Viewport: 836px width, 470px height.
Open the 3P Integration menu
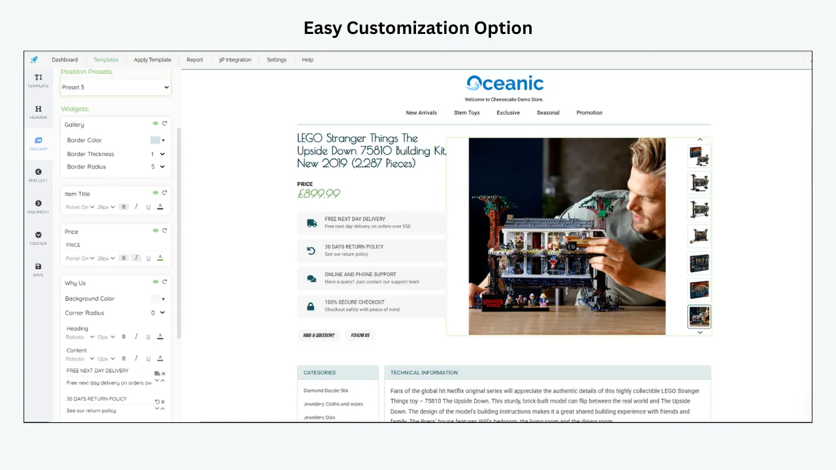click(235, 60)
